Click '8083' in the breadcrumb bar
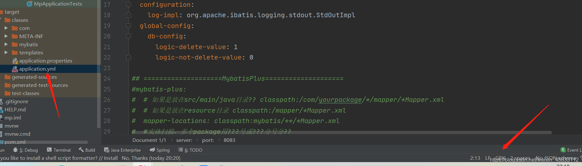 (229, 140)
